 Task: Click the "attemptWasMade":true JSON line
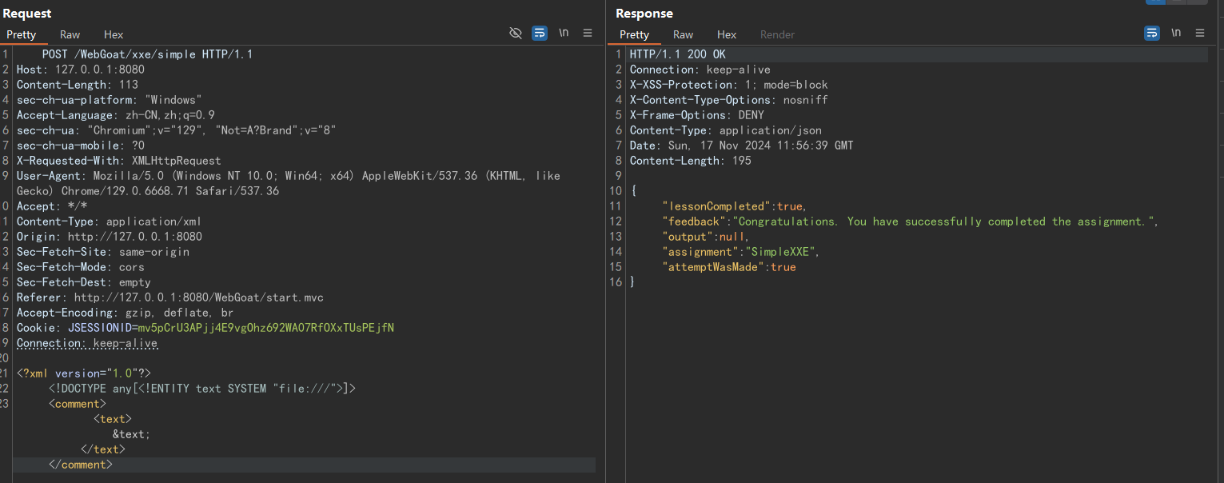pos(728,267)
